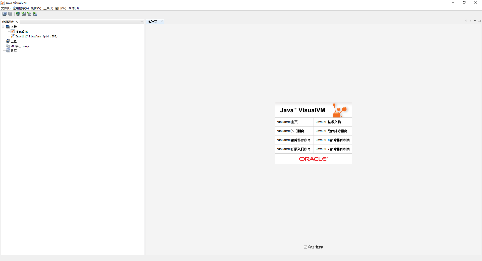Click the Add VM Coredump toolbar icon
The height and width of the screenshot is (261, 482).
click(29, 14)
